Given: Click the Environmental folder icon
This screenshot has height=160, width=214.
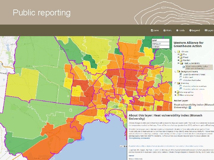Looking at the screenshot, I should (x=178, y=95).
